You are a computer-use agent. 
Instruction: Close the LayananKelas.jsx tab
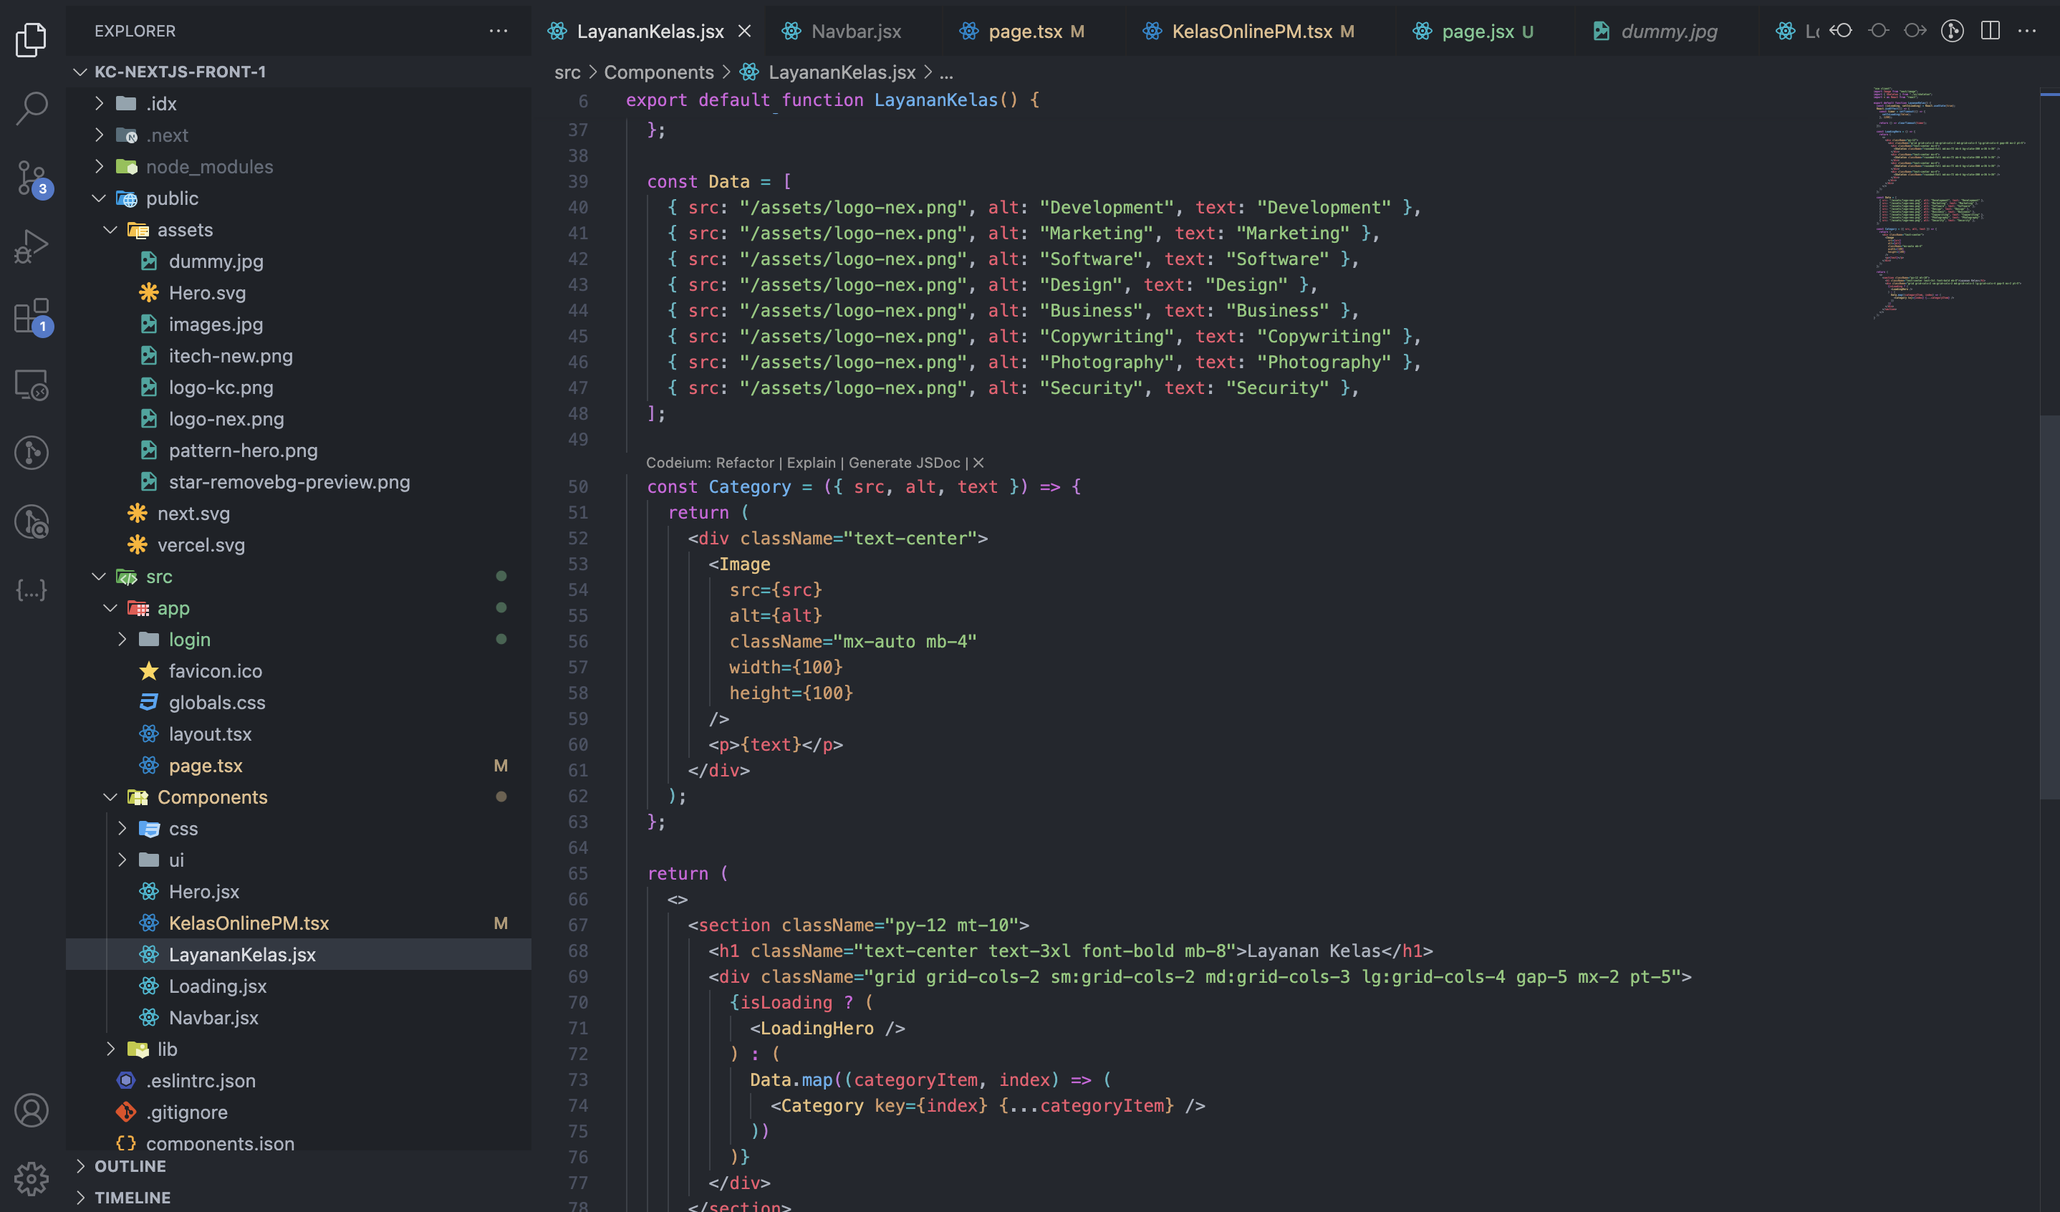point(745,31)
